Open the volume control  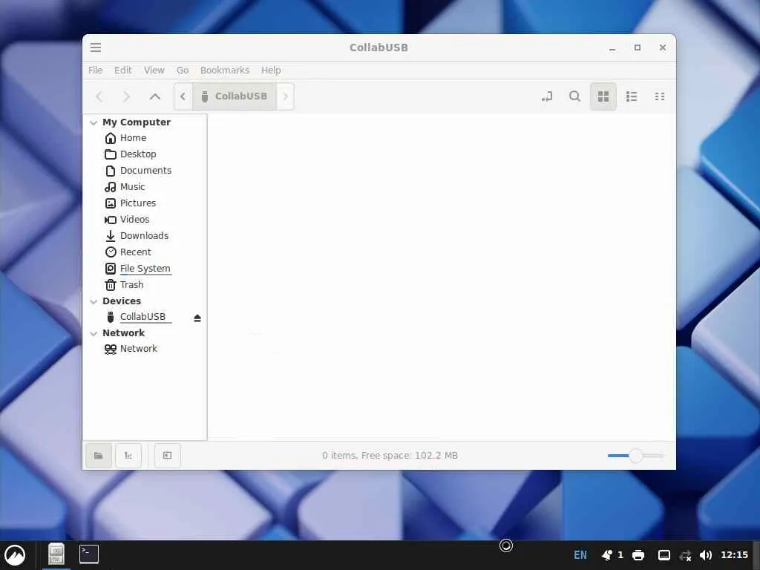706,555
